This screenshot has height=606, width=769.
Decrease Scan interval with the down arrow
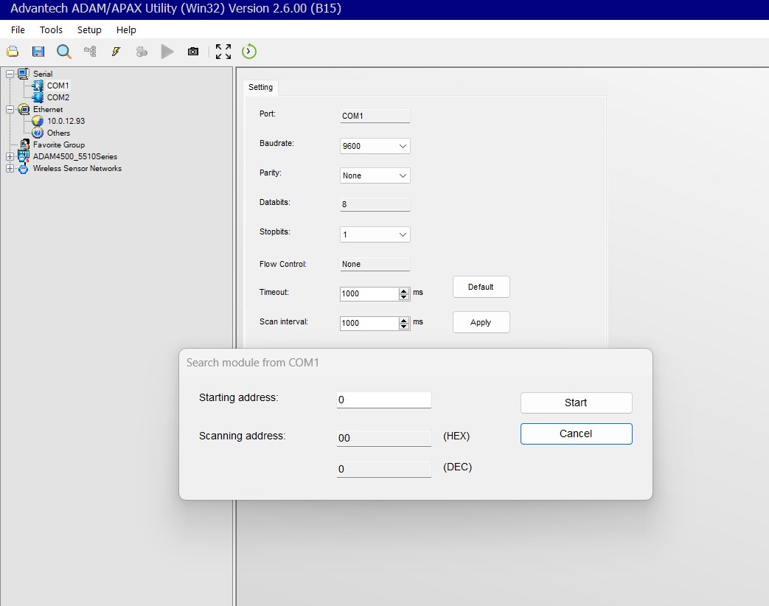tap(403, 326)
